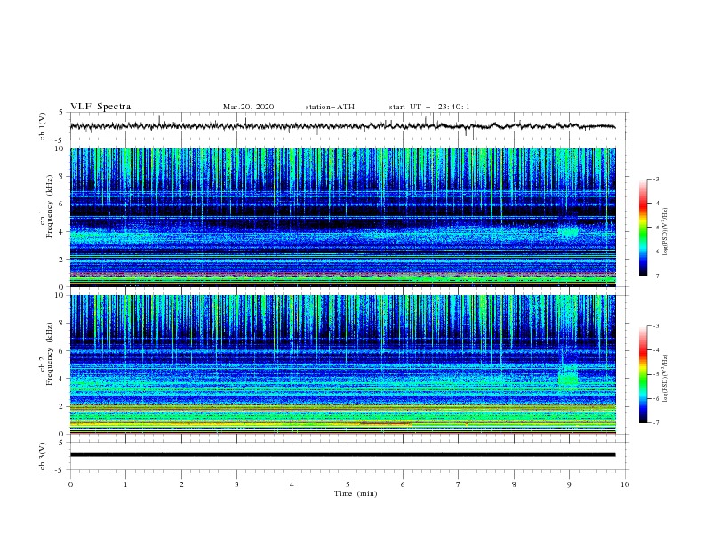Click the time axis tick label "2"
The image size is (704, 544).
181,484
